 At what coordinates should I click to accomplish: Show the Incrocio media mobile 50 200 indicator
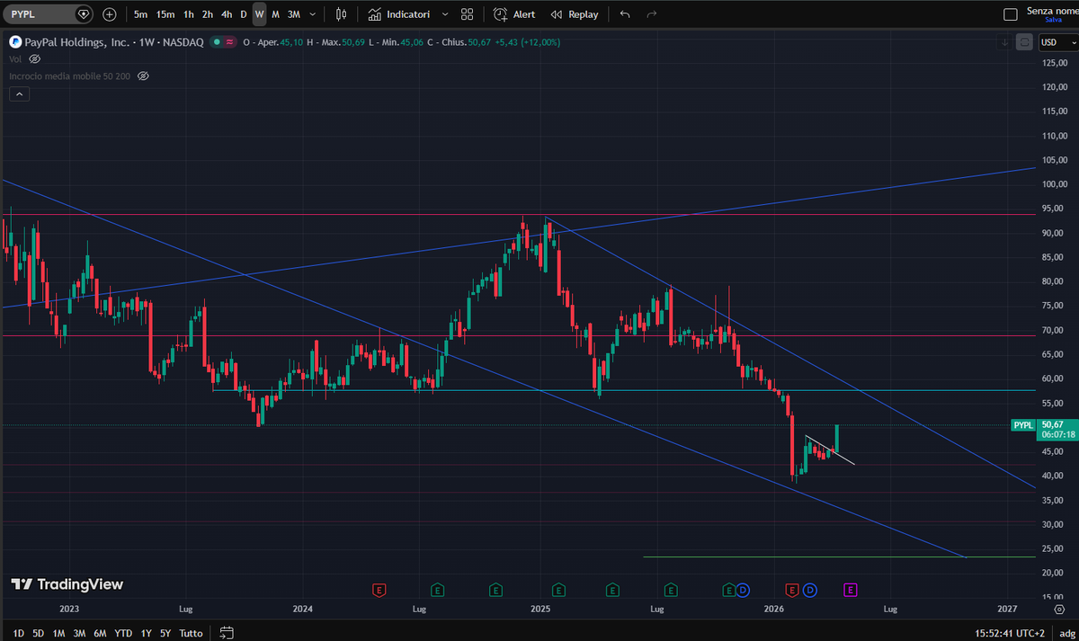coord(143,76)
